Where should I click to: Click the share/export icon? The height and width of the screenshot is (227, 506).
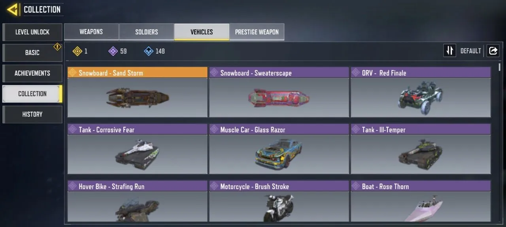tap(493, 50)
